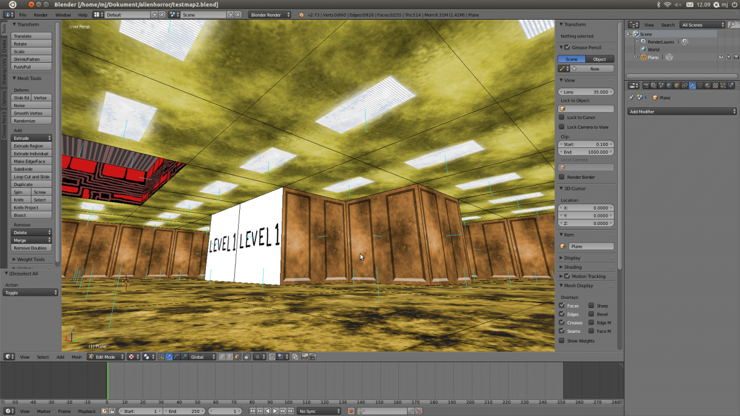Open the Particles properties tab icon

(724, 86)
